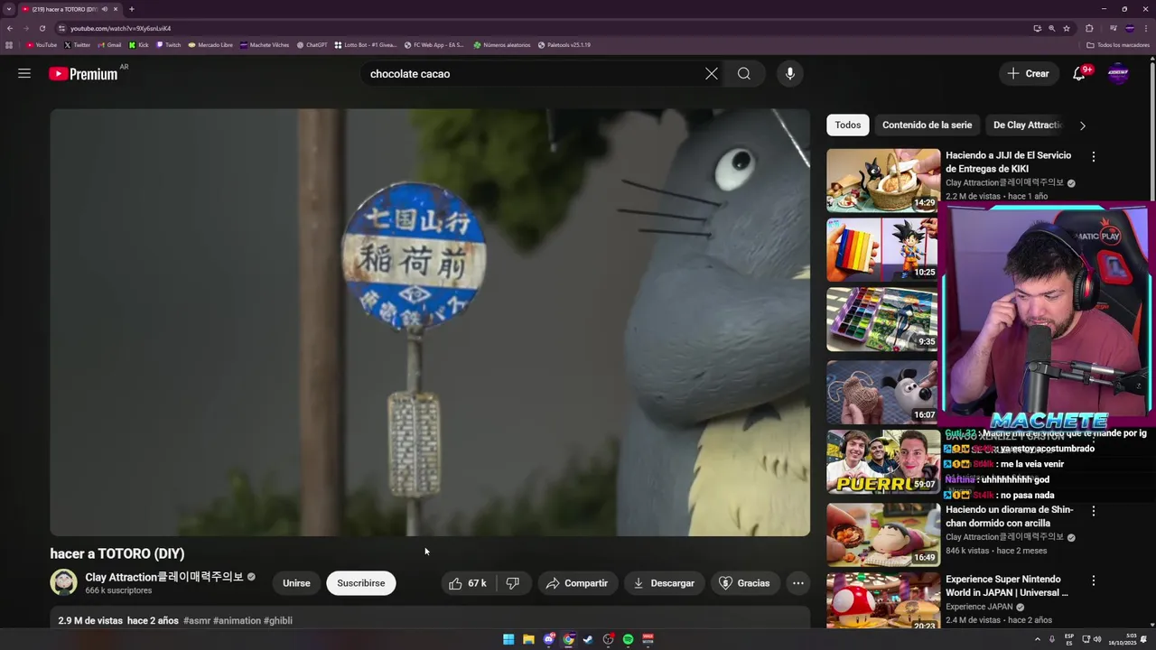Open the Chrome three-dot menu
The image size is (1156, 650).
click(x=1145, y=28)
